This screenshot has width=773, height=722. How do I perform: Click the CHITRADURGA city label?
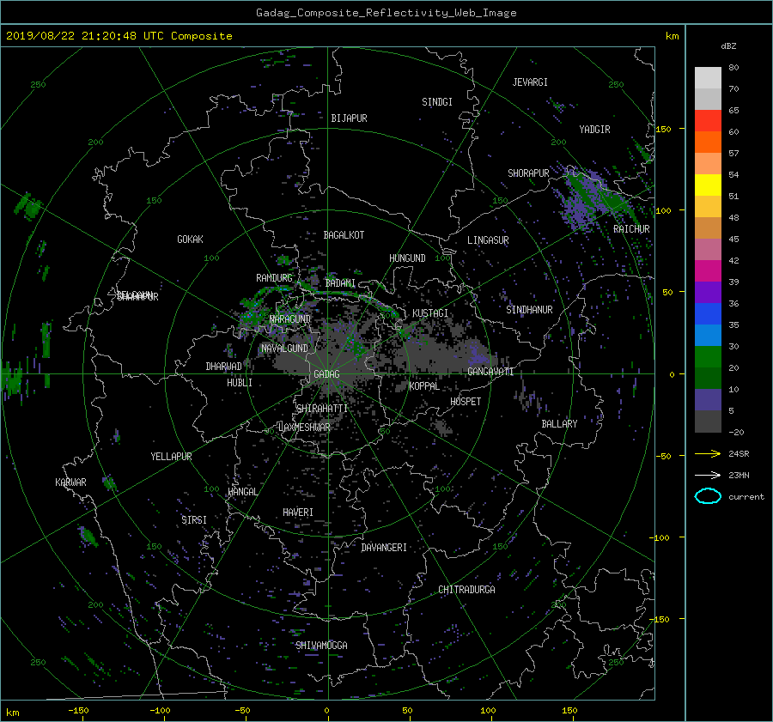(x=466, y=590)
